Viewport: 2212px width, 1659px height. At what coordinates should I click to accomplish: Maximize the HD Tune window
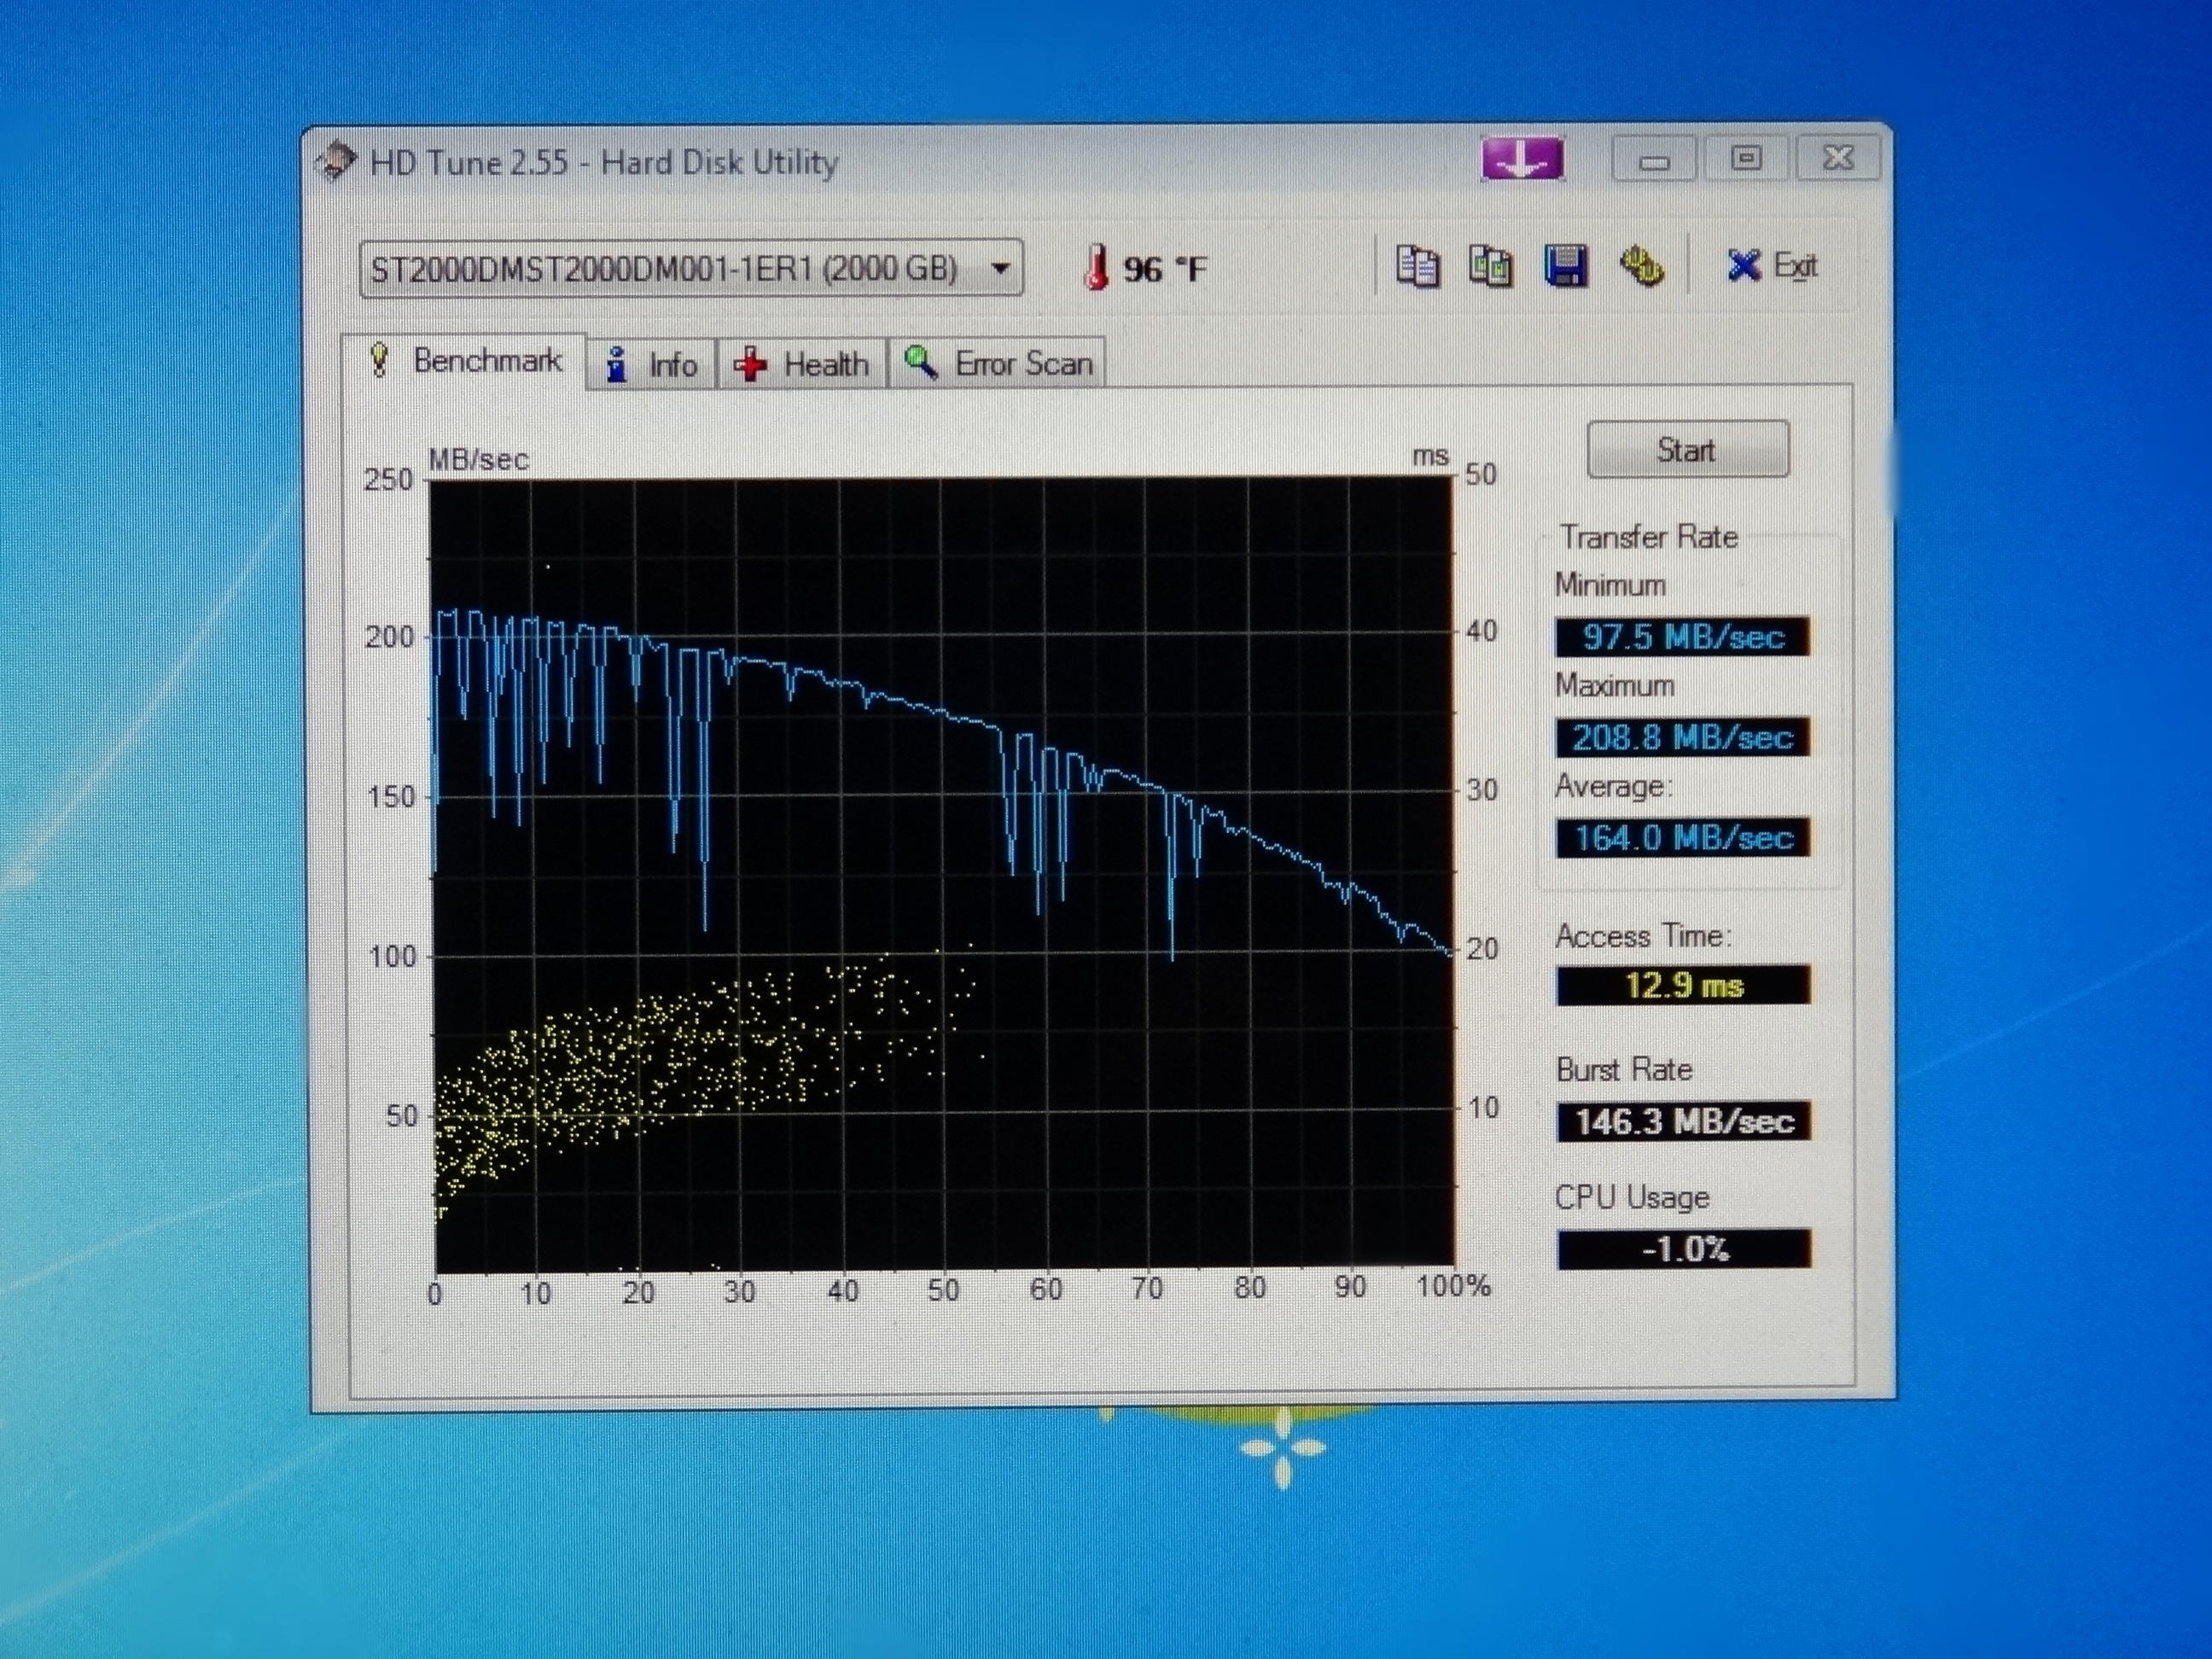pos(1746,158)
